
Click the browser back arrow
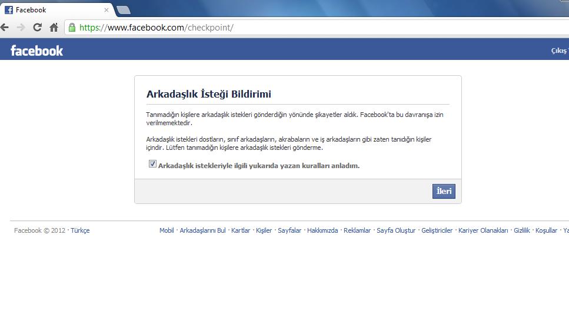click(x=4, y=27)
